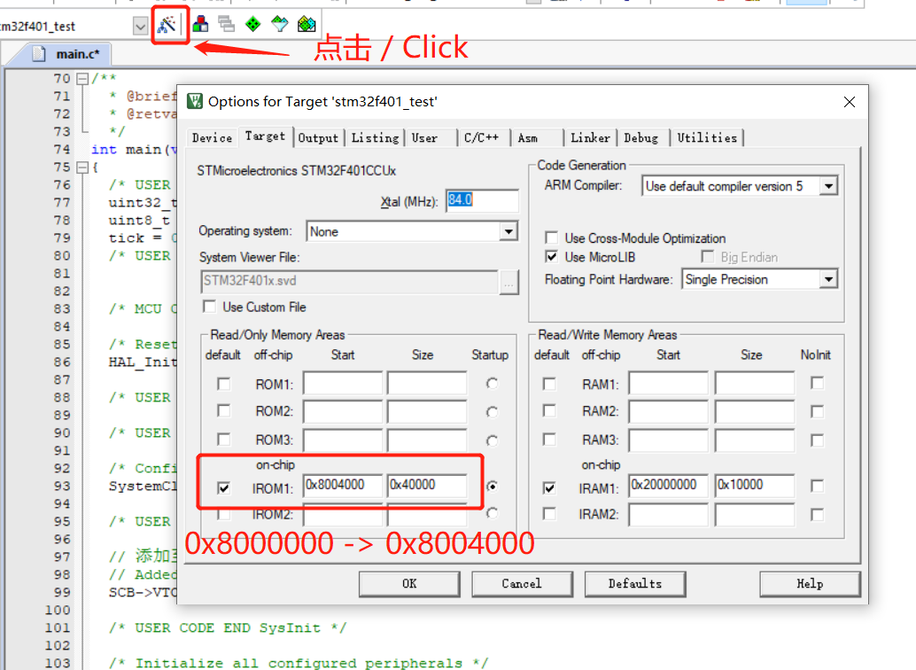Click the IRAM1 Start field 0x20000000

pyautogui.click(x=668, y=486)
